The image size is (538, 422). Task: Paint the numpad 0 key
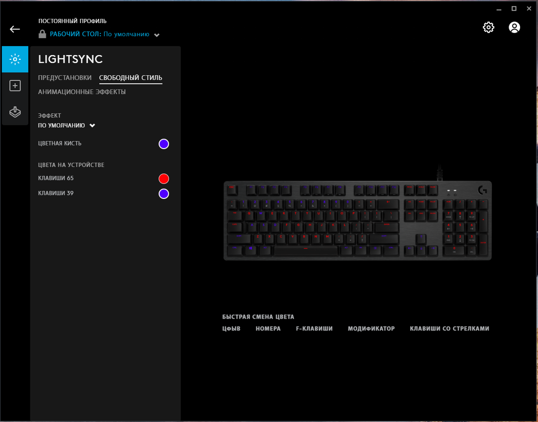[453, 251]
